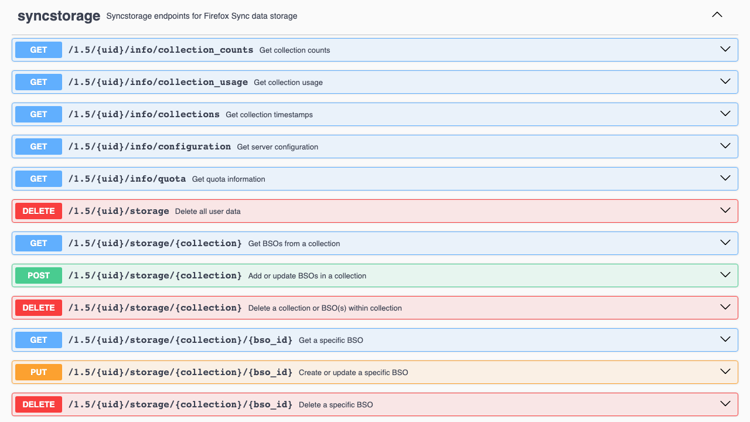
Task: Click "Delete a collection or BSO(s) within collection"
Action: pos(325,308)
